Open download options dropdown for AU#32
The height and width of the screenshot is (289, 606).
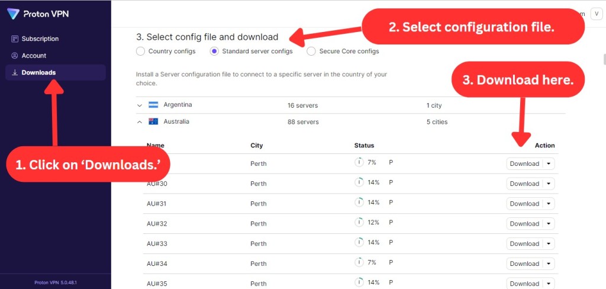click(549, 224)
